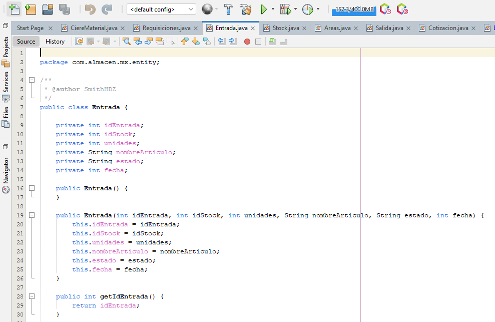Clean and Build using the broom-hammer icon

click(x=245, y=9)
